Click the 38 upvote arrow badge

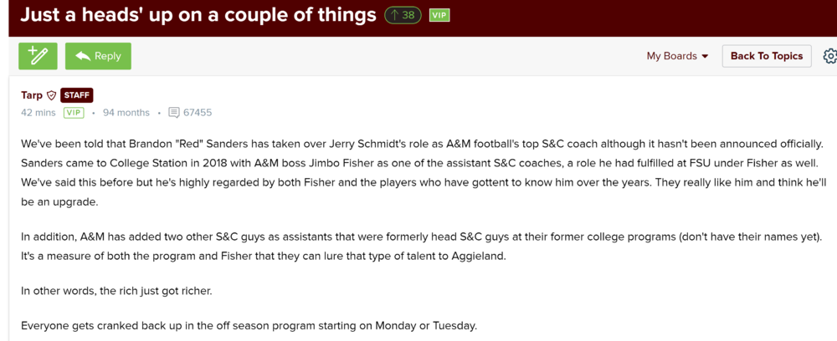(403, 15)
